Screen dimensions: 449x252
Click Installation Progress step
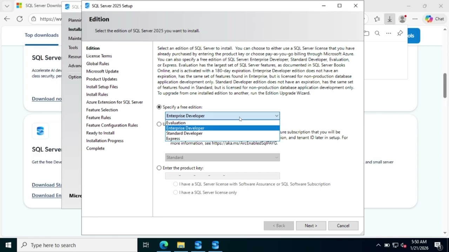[105, 141]
